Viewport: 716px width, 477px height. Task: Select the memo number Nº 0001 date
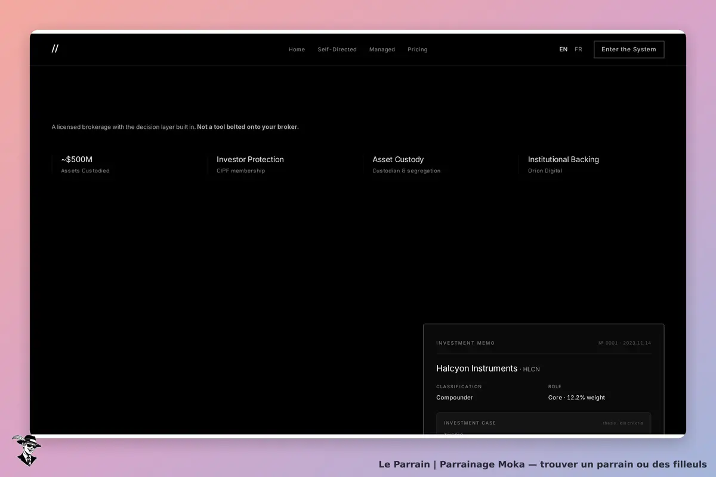[x=625, y=343]
